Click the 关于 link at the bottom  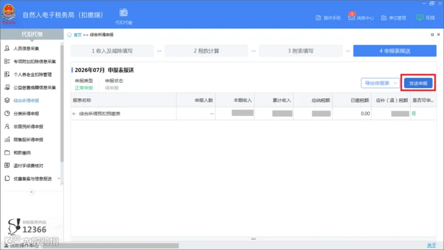click(431, 245)
